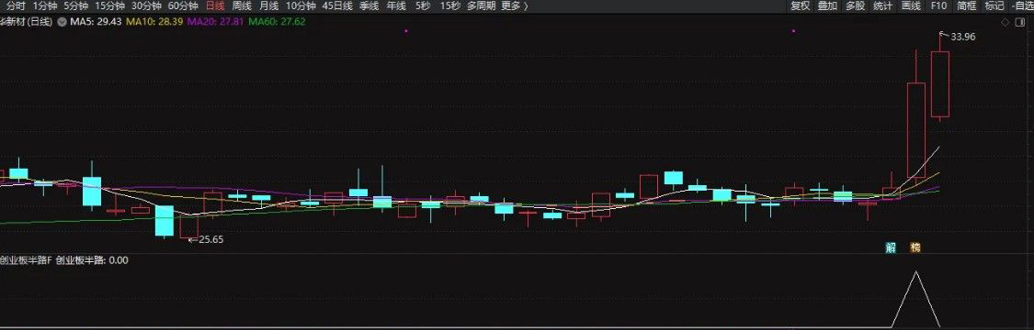
Task: Click the 统计 statistics button
Action: [883, 5]
